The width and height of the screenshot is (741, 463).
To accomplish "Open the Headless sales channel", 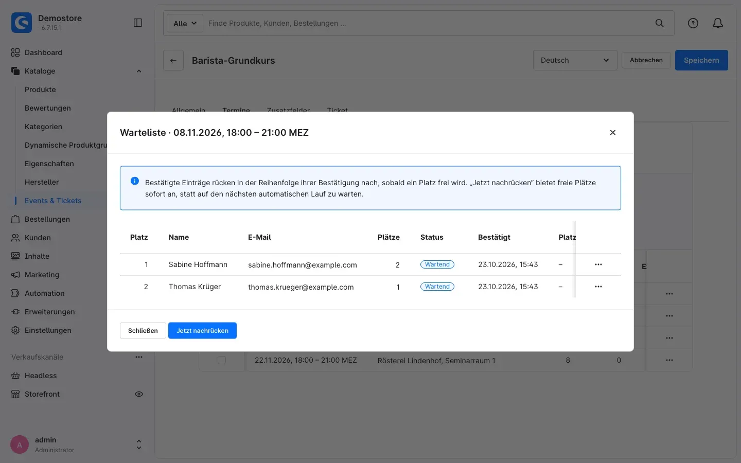I will (41, 376).
